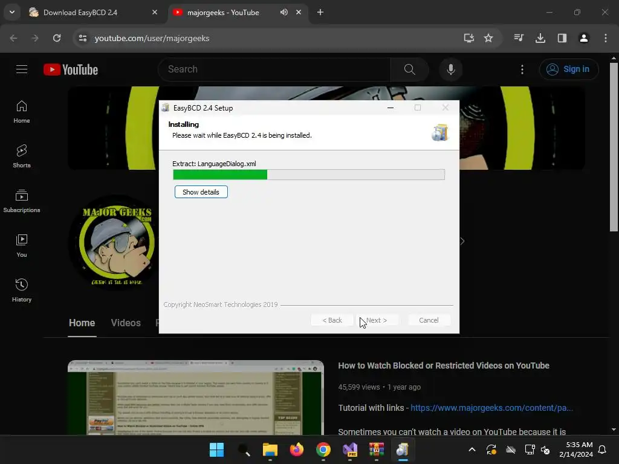Minimize the EasyBCD 2.4 Setup window
This screenshot has height=464, width=619.
[x=391, y=108]
